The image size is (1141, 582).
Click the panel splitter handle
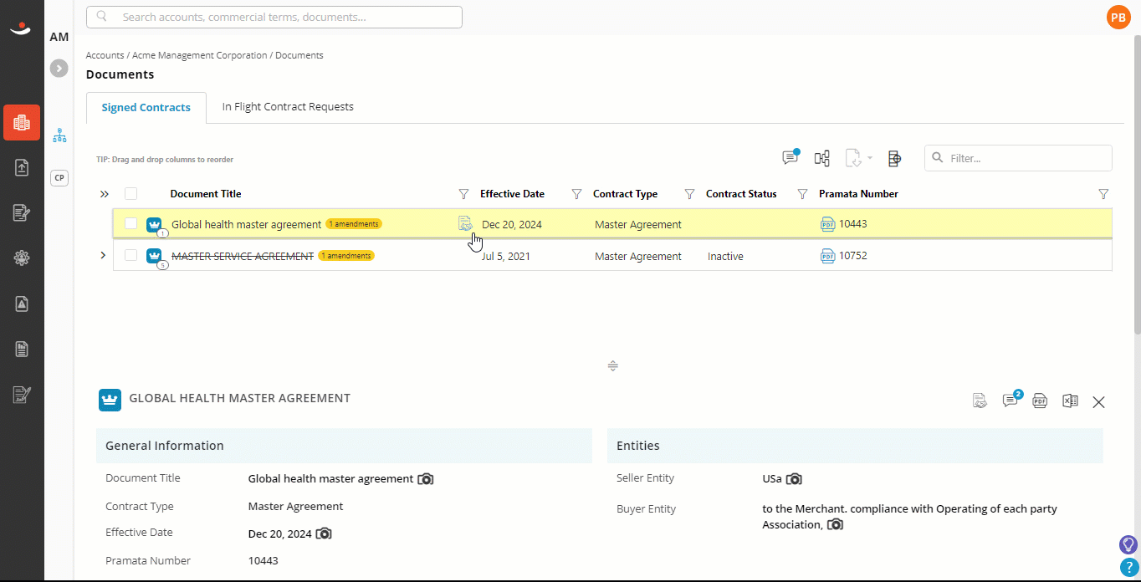click(612, 365)
